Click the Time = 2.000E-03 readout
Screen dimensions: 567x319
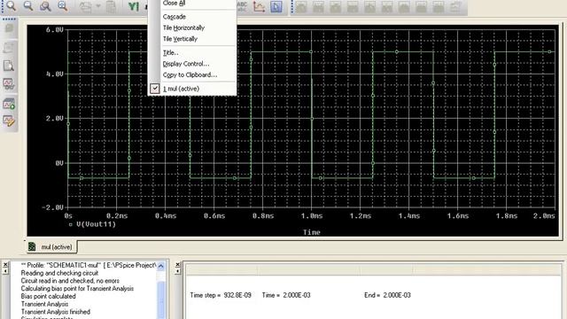point(286,295)
